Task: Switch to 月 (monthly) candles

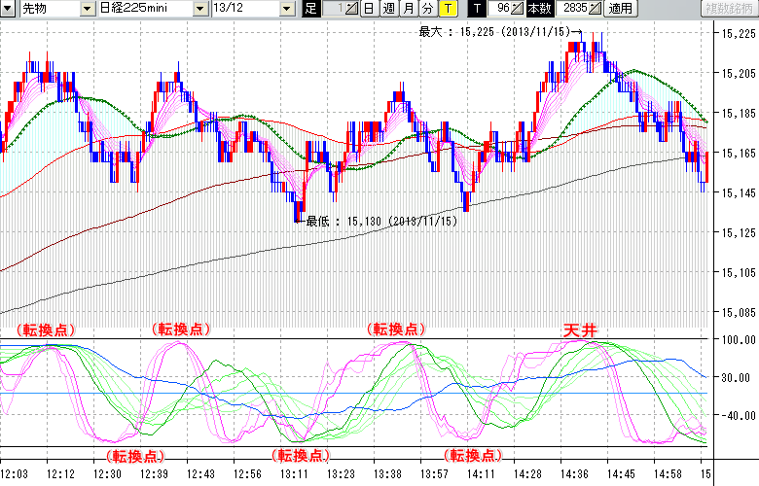Action: (408, 9)
